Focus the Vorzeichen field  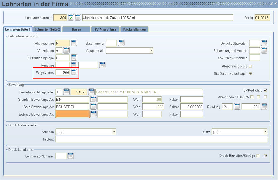pos(59,50)
